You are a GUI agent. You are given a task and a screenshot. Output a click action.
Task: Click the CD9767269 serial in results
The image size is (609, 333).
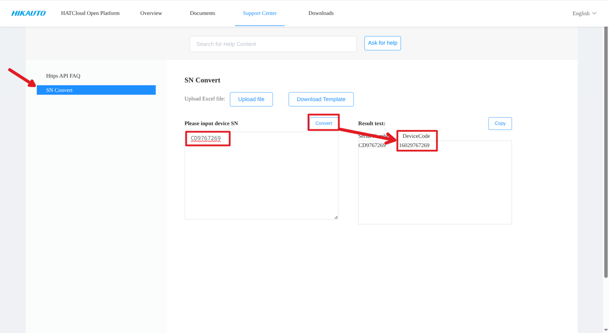click(372, 145)
